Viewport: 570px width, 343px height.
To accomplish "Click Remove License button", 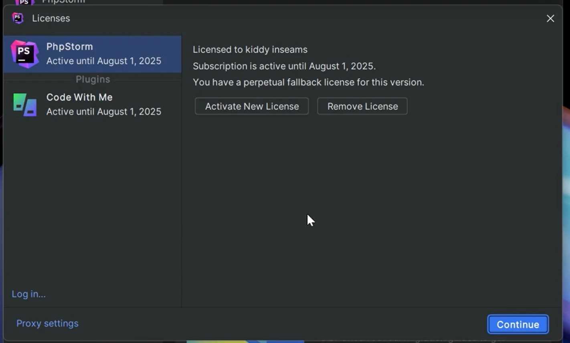I will click(x=362, y=106).
